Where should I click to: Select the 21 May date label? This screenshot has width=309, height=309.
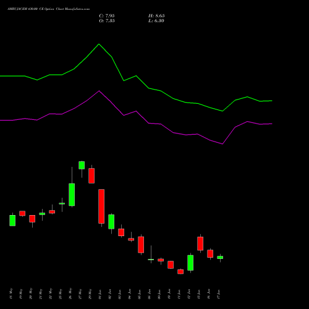pyautogui.click(x=41, y=294)
